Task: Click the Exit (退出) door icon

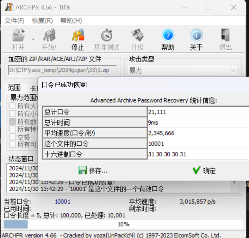Action: pyautogui.click(x=225, y=35)
